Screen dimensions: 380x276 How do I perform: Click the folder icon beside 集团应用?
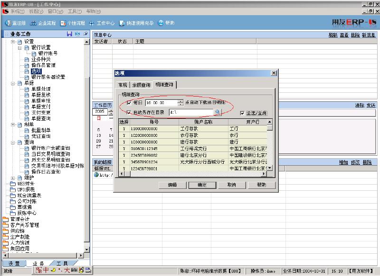pos(5,249)
